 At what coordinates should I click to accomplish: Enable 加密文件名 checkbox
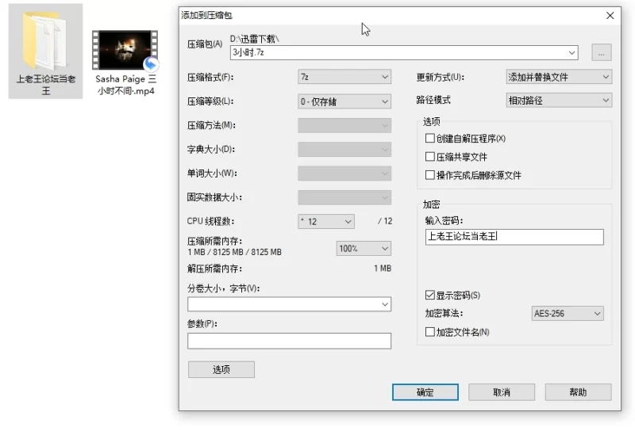430,332
